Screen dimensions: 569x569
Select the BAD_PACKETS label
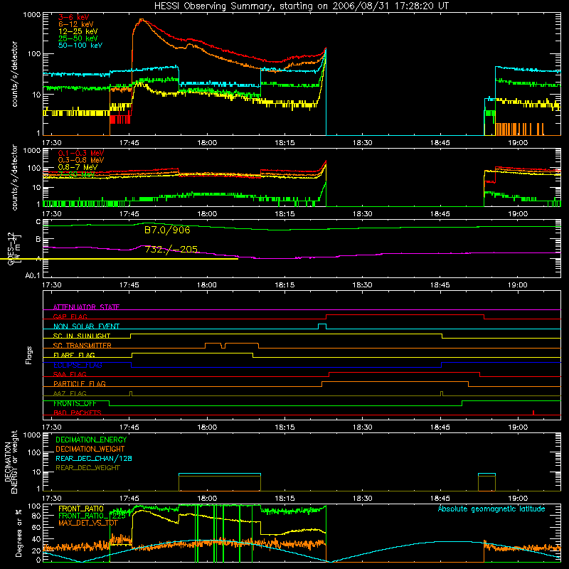[78, 413]
